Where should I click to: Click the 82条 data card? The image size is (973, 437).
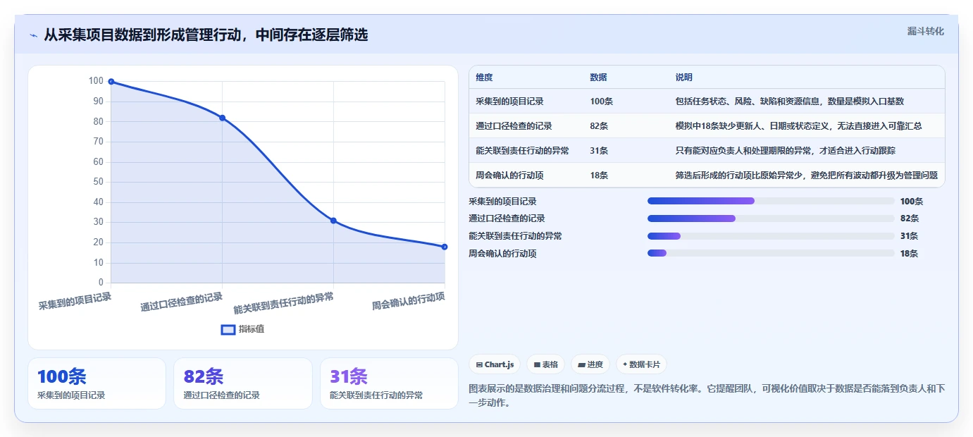point(243,383)
